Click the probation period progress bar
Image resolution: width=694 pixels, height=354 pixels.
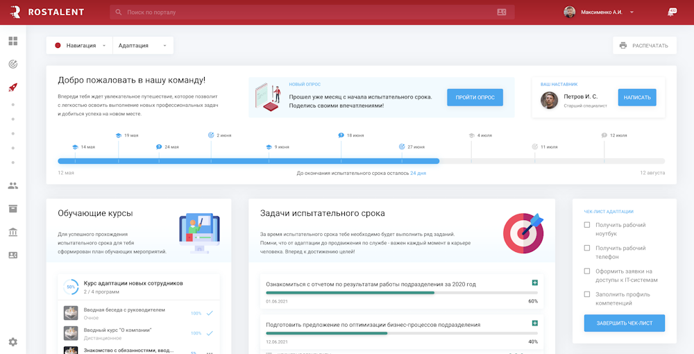[x=361, y=161]
